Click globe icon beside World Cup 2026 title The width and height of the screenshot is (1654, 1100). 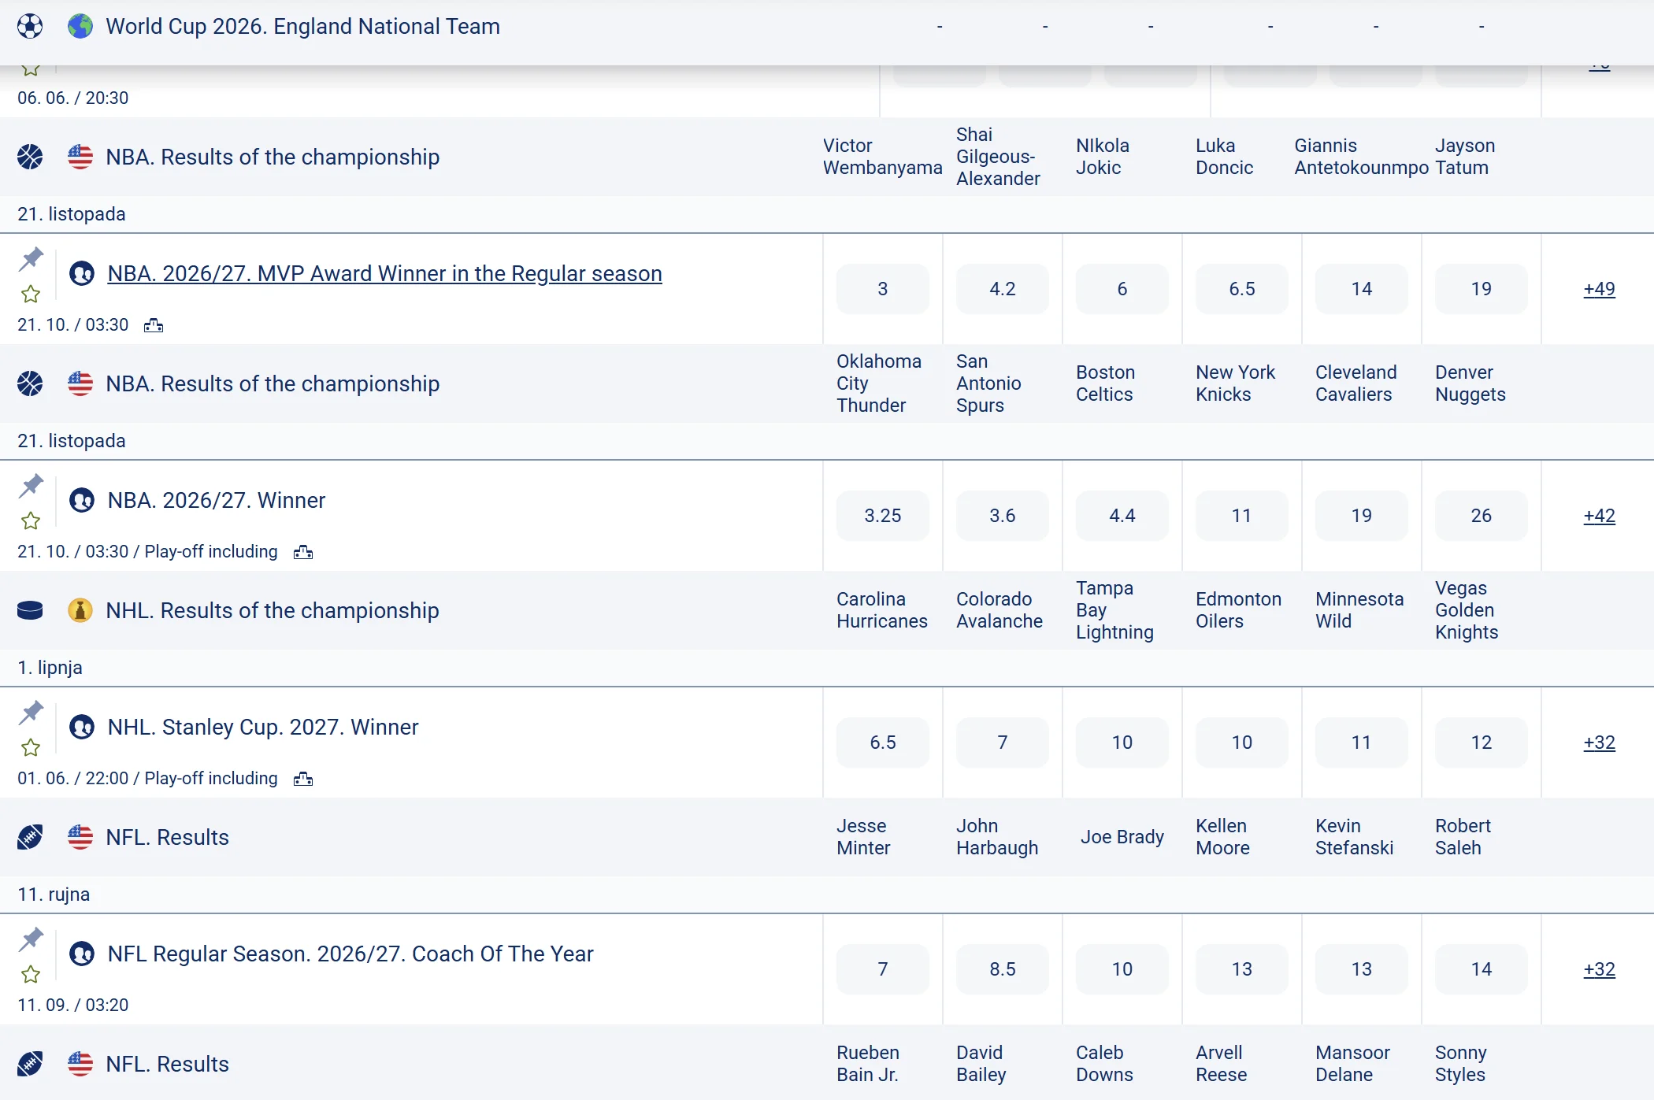(80, 26)
